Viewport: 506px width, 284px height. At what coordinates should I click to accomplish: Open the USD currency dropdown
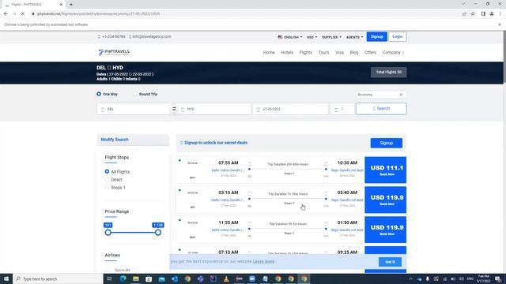312,37
